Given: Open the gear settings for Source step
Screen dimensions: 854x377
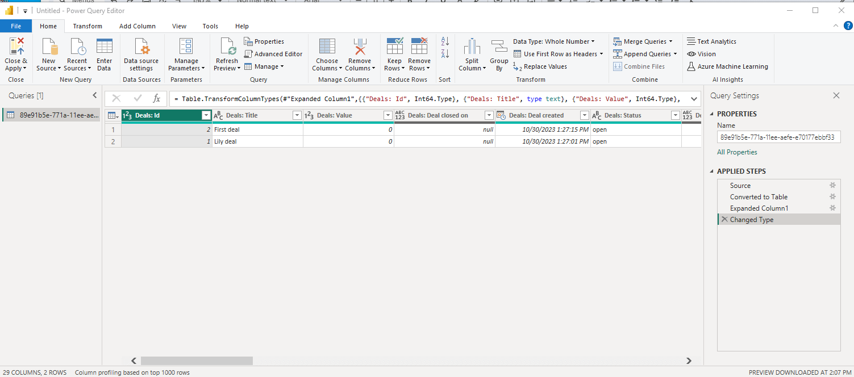Looking at the screenshot, I should point(832,185).
